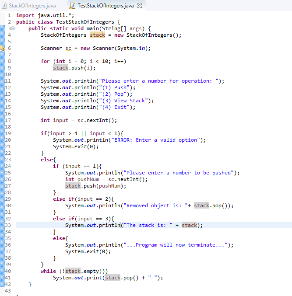Image resolution: width=292 pixels, height=296 pixels.
Task: Click the "(3) View Stack" string literal
Action: pyautogui.click(x=123, y=101)
